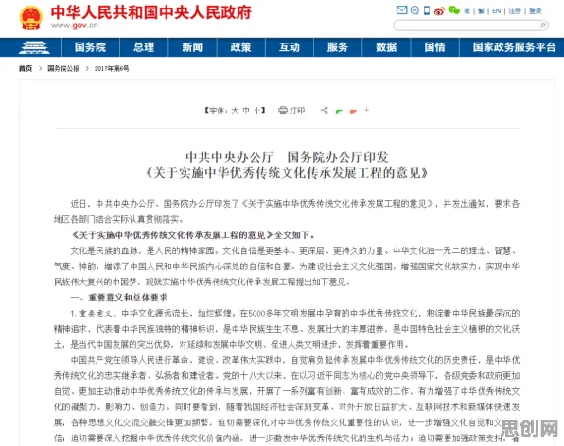Open the 国务院 nav menu
The image size is (564, 446).
[x=90, y=47]
